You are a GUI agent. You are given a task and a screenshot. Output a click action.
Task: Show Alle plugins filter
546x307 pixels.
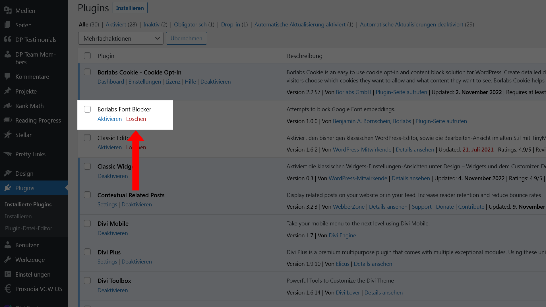click(x=84, y=24)
